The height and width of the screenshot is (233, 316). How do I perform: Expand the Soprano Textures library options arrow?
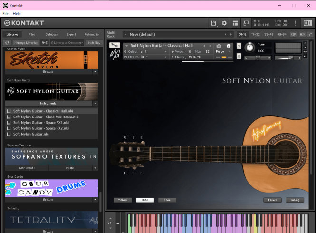pyautogui.click(x=95, y=168)
